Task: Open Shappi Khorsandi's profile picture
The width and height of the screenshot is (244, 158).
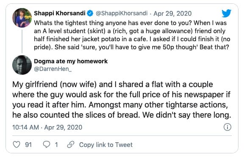Action: coord(22,18)
